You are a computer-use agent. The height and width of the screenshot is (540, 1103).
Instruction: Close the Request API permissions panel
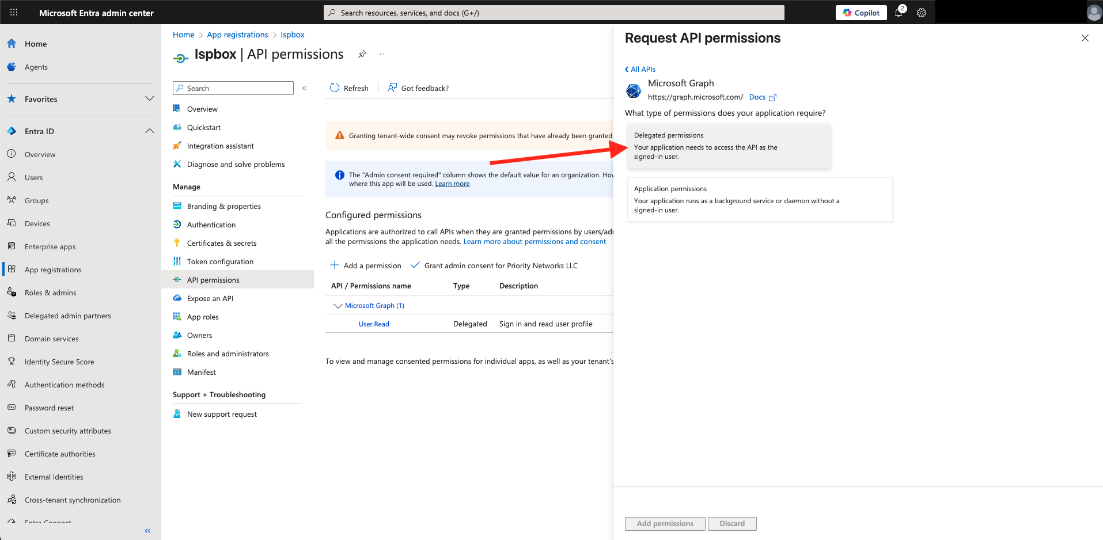click(x=1085, y=38)
